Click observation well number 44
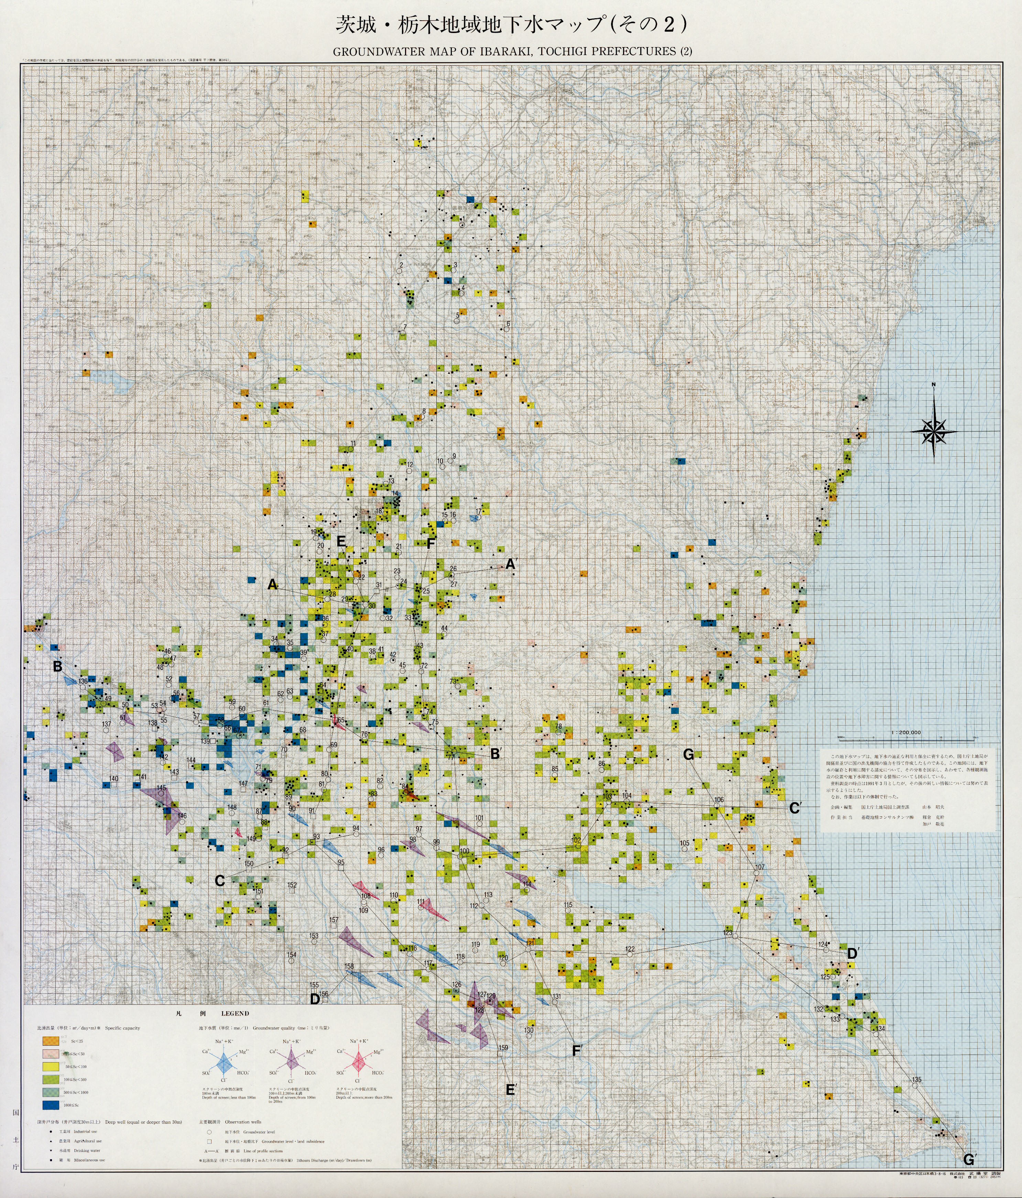Viewport: 1022px width, 1198px height. pos(444,628)
